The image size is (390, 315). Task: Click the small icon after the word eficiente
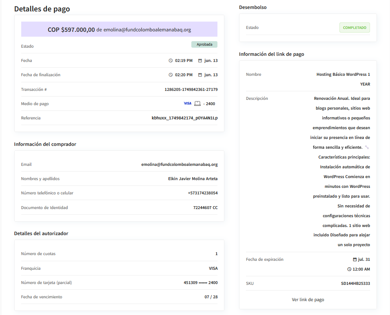pyautogui.click(x=367, y=147)
